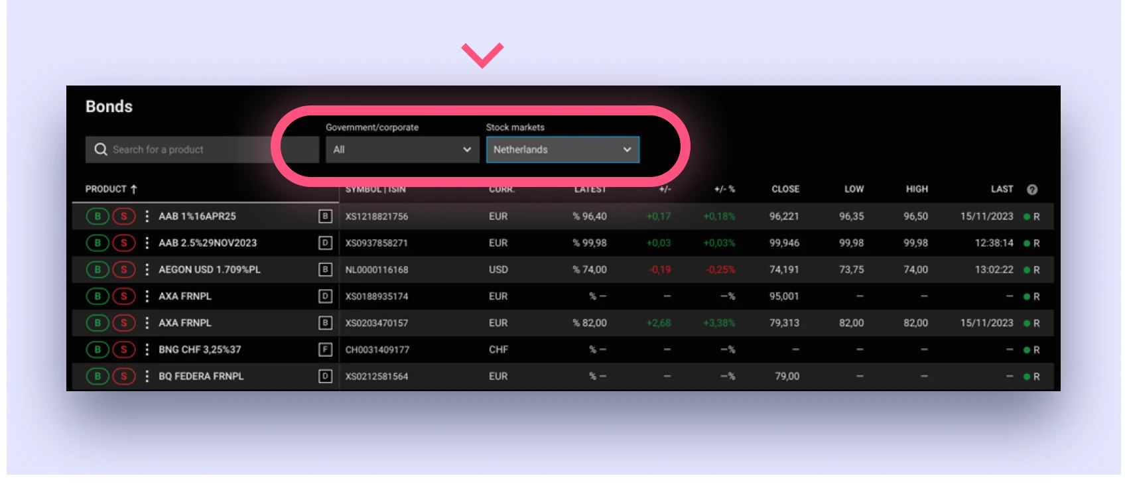Sort by the CLOSE column header

click(x=785, y=189)
